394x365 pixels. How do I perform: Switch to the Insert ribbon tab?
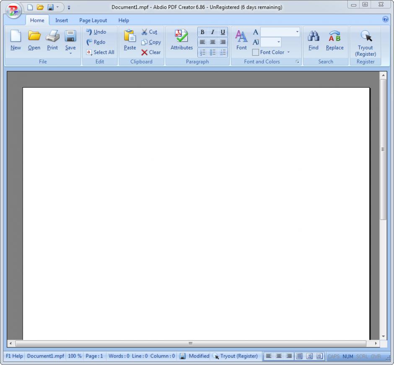point(62,21)
